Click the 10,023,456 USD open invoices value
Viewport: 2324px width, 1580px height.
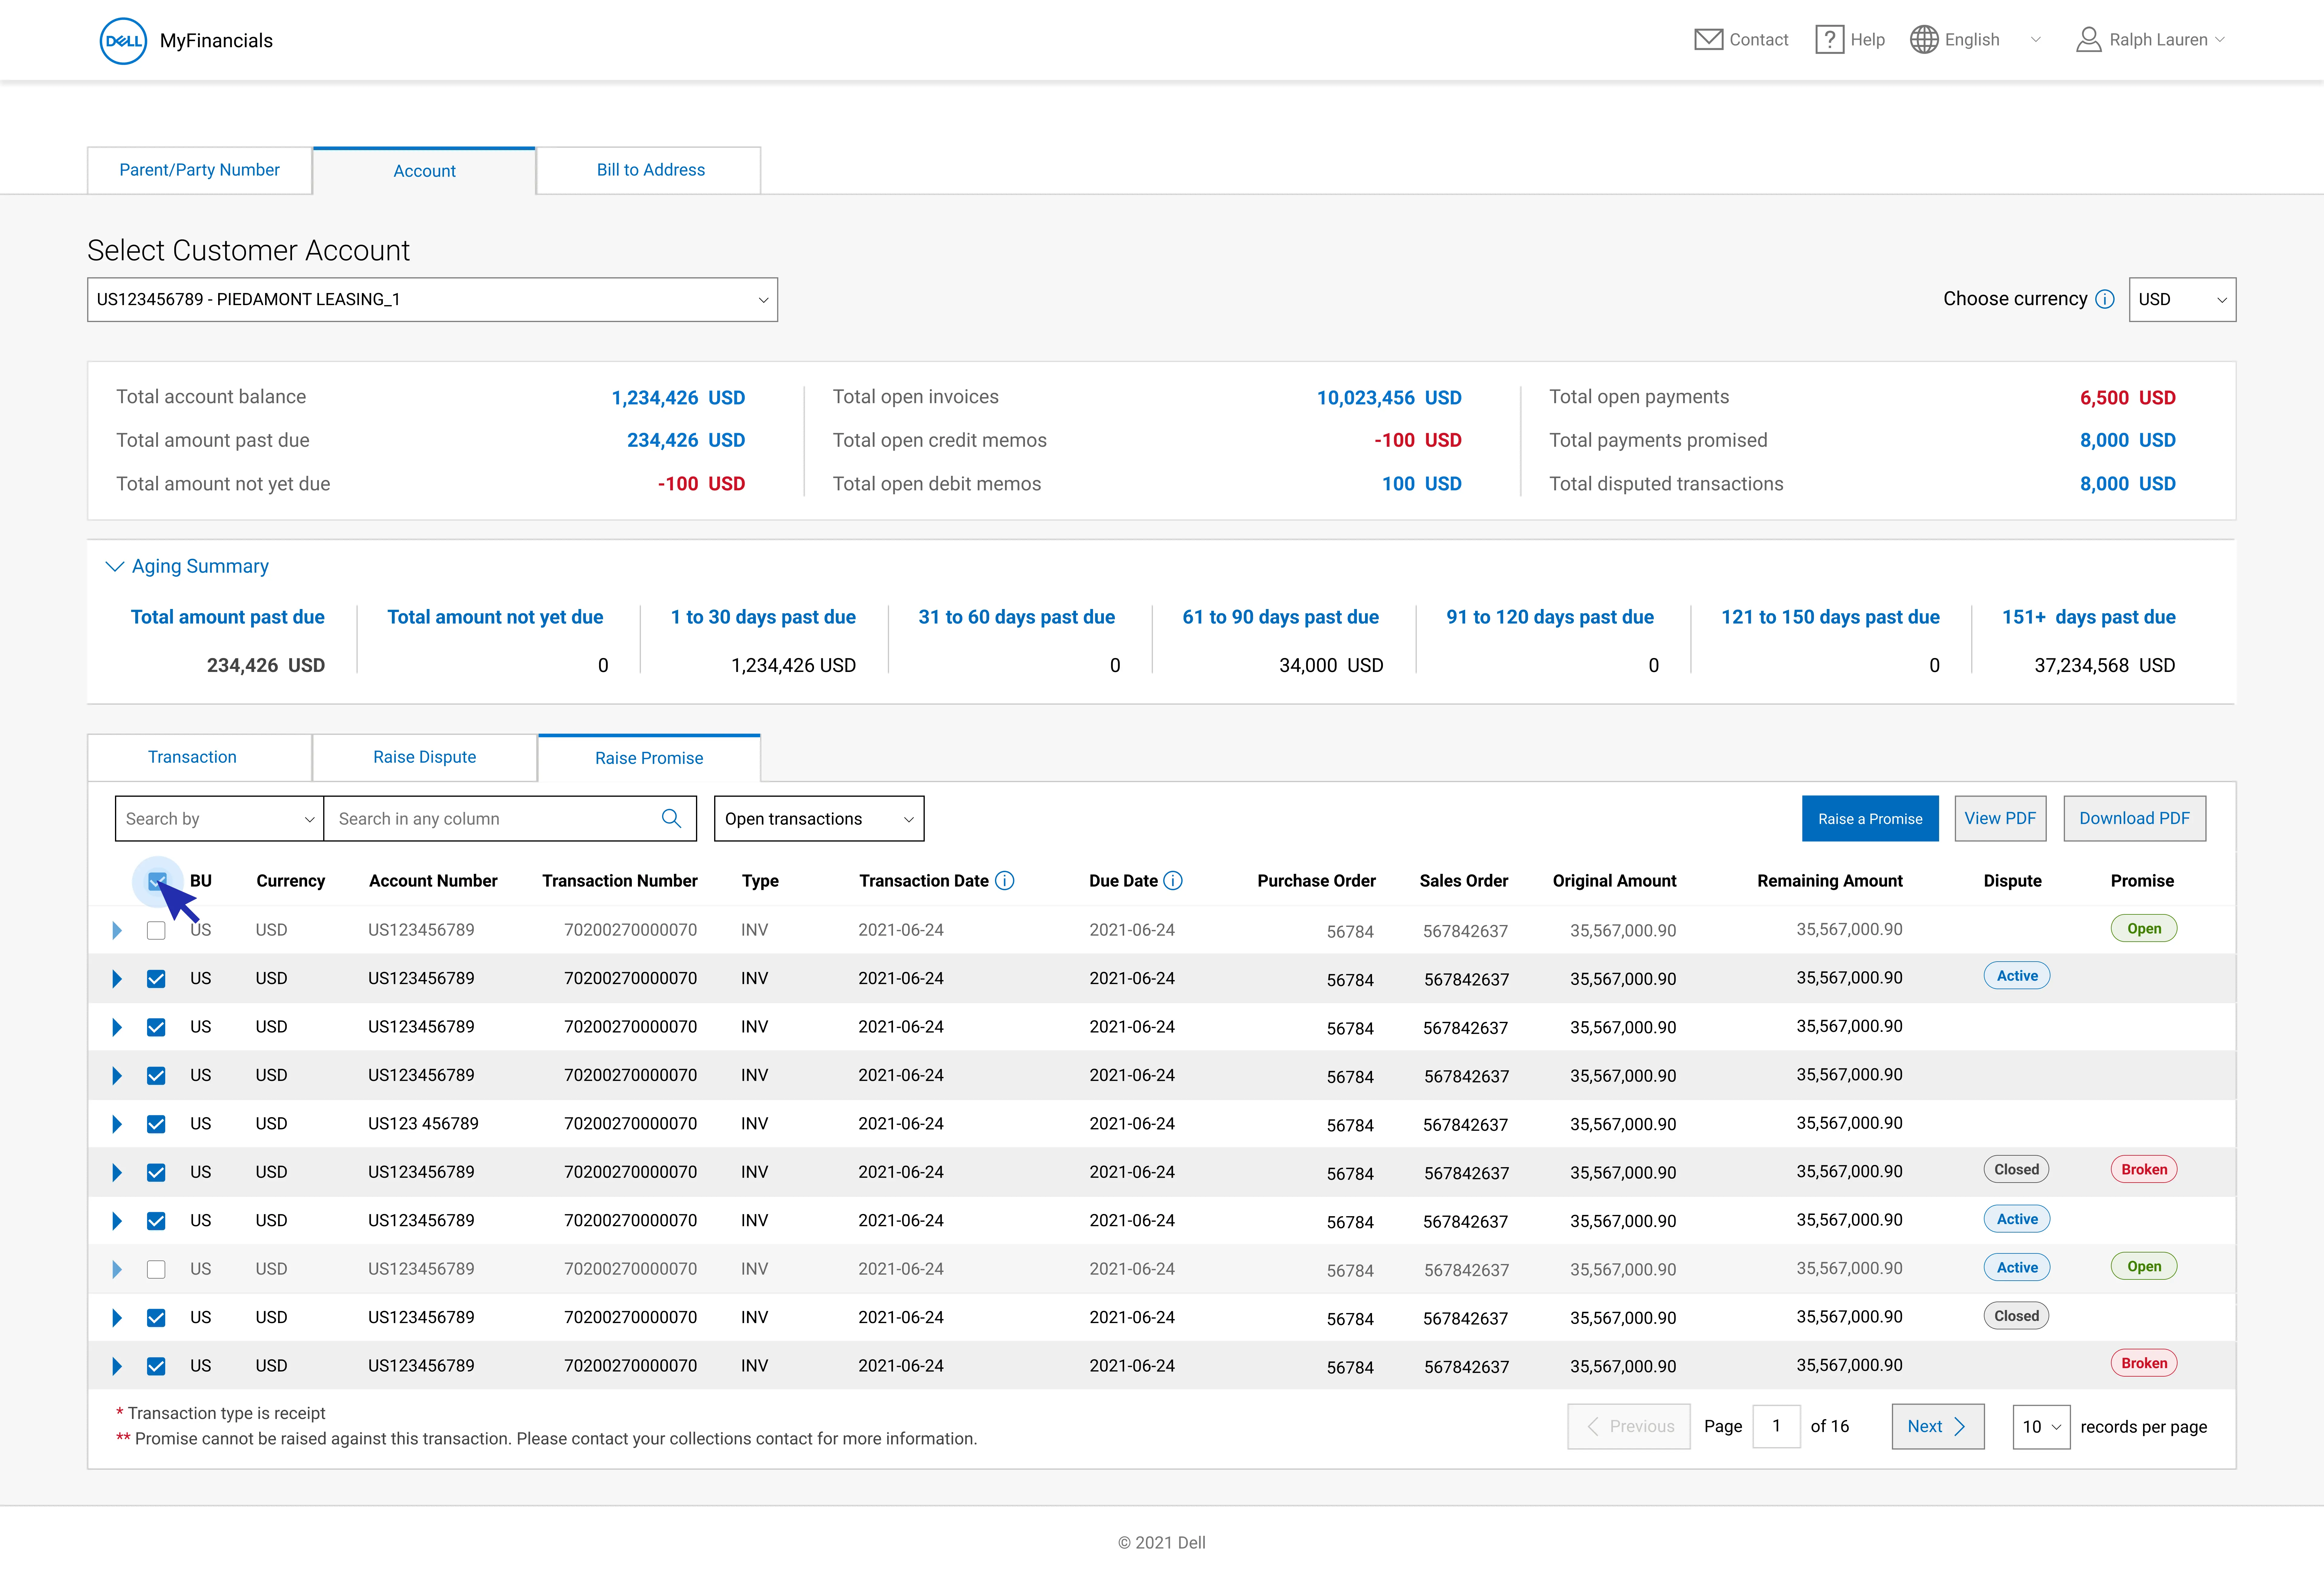pos(1389,398)
